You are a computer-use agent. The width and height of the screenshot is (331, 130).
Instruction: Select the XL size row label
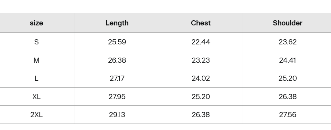click(37, 97)
